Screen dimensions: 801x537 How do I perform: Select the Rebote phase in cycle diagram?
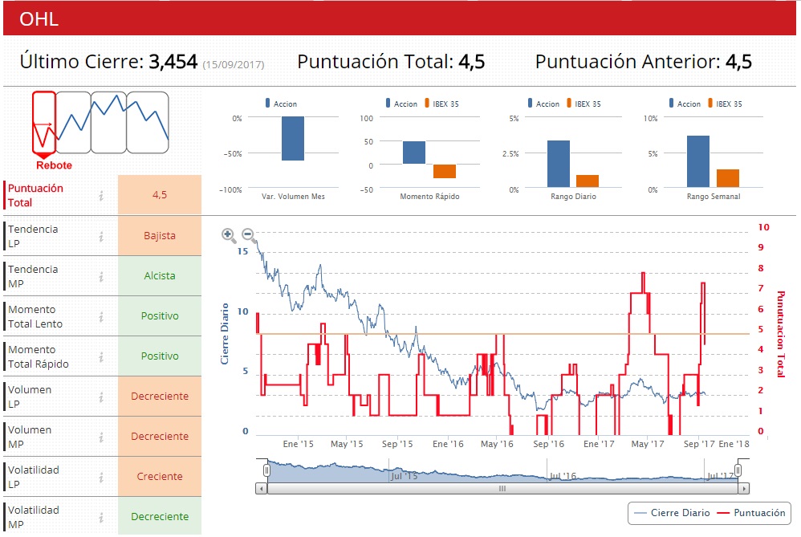tap(44, 123)
